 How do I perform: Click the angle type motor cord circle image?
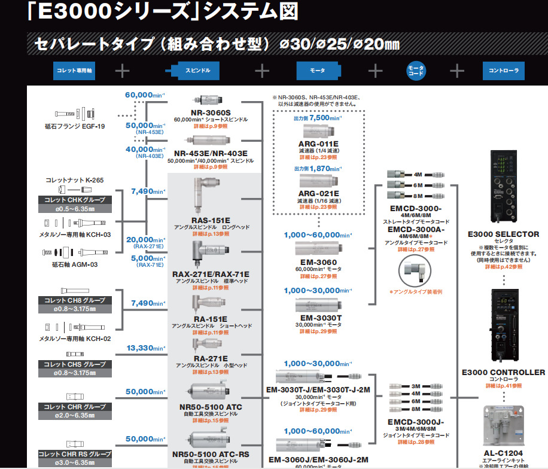(x=415, y=271)
